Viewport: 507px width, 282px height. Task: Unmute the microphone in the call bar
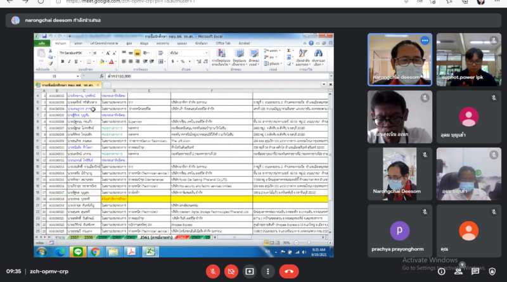pos(214,271)
